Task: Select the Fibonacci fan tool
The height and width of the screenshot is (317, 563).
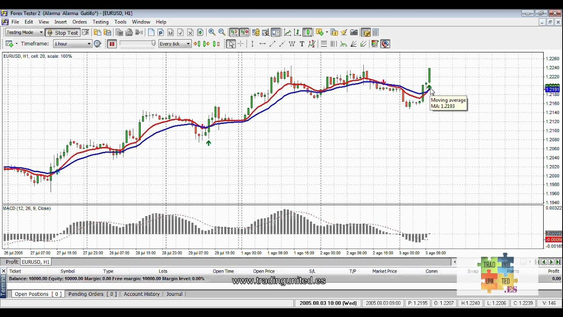Action: (353, 44)
